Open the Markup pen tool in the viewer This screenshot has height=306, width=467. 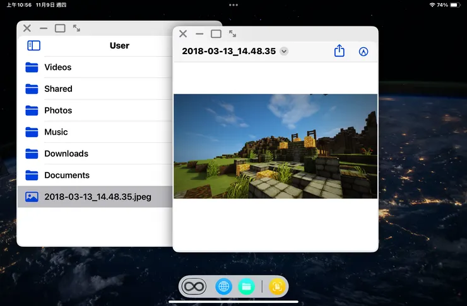[364, 52]
